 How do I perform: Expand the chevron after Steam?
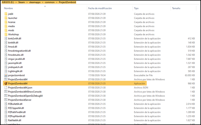coord(27,2)
